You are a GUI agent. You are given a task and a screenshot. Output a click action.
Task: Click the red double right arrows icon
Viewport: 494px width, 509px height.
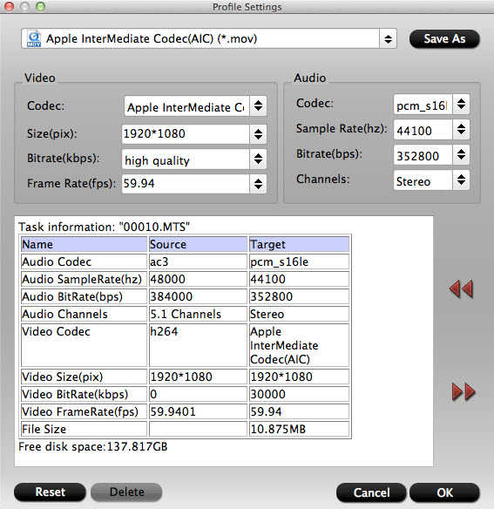click(x=464, y=391)
